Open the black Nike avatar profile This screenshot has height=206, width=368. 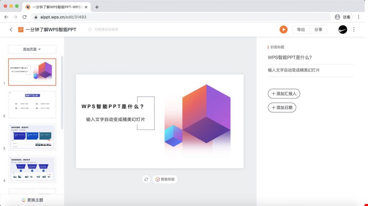coord(343,29)
